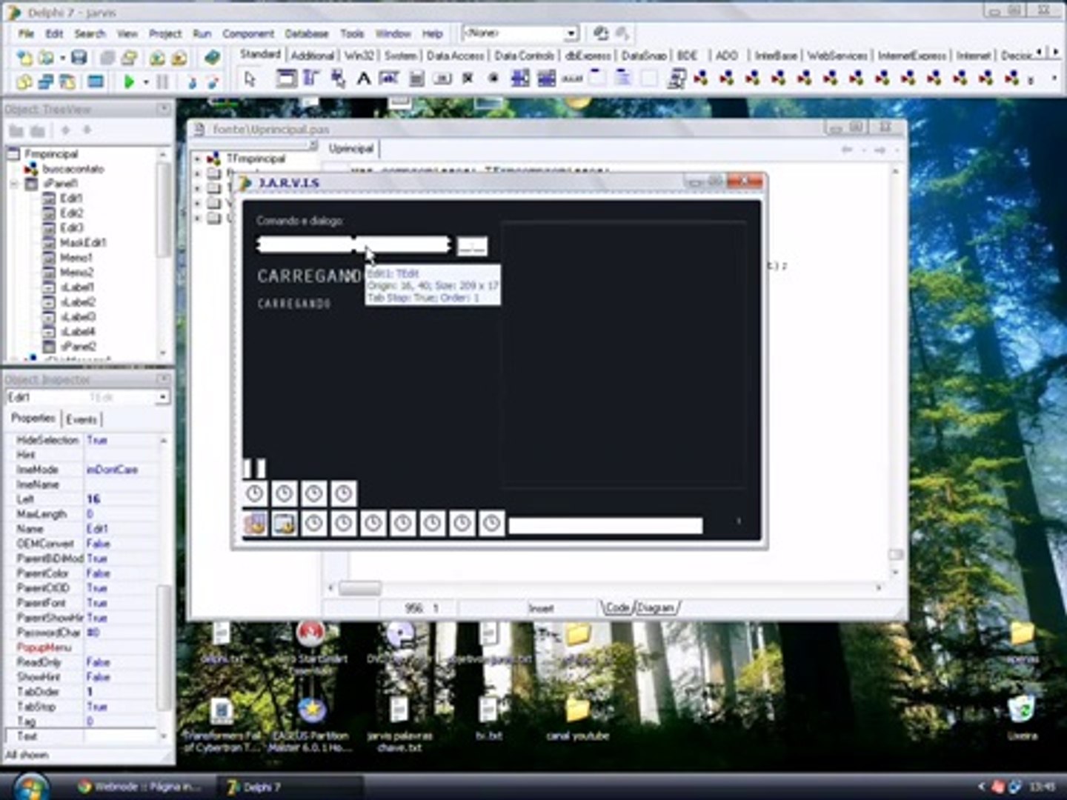Click the Save All toolbar icon
Screen dimensions: 1067x800
coord(107,57)
